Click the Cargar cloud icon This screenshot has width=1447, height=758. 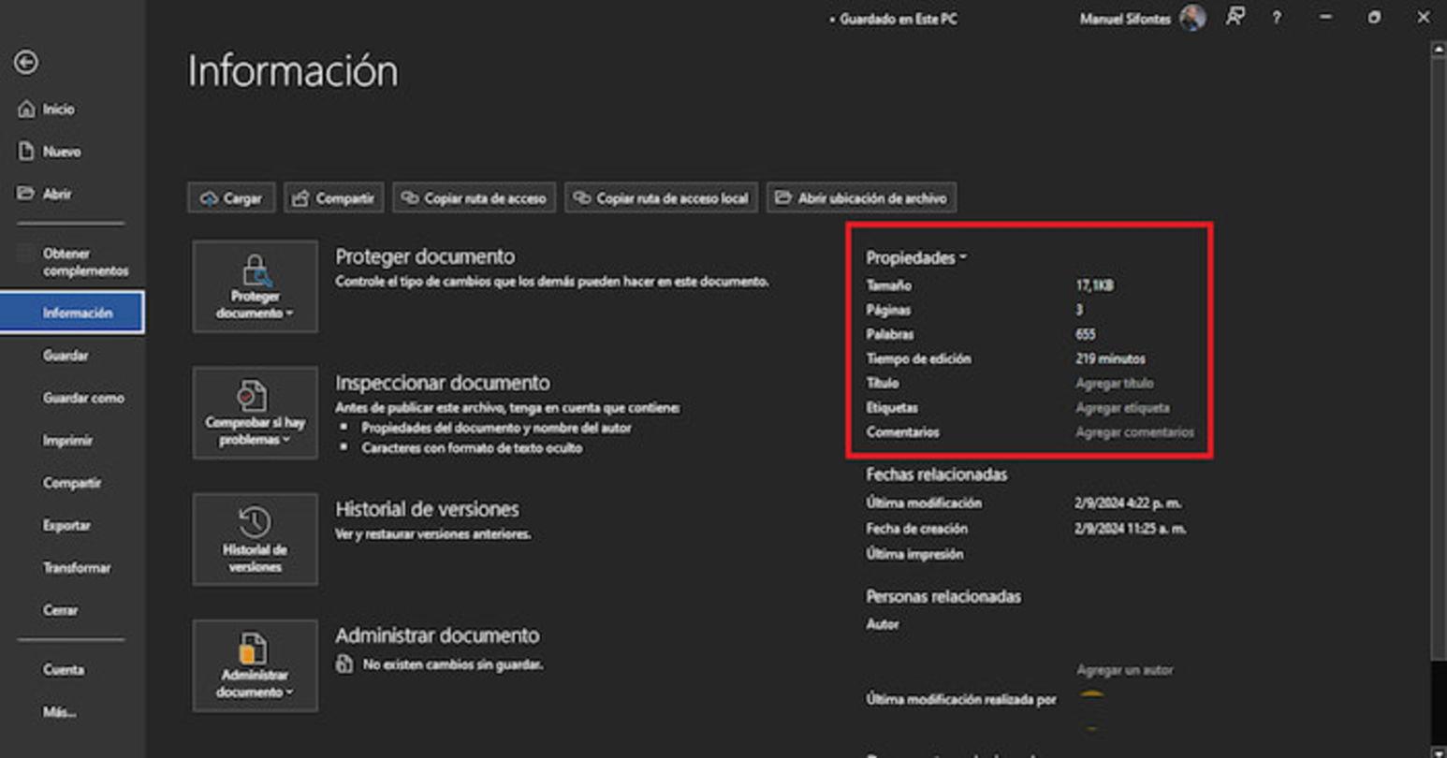click(210, 197)
